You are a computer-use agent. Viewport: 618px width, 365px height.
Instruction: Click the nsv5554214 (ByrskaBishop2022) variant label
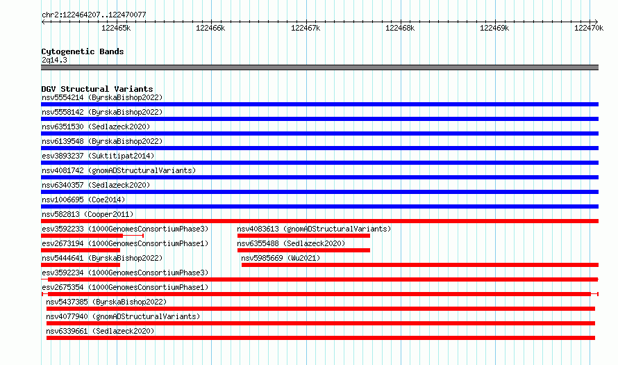[102, 97]
